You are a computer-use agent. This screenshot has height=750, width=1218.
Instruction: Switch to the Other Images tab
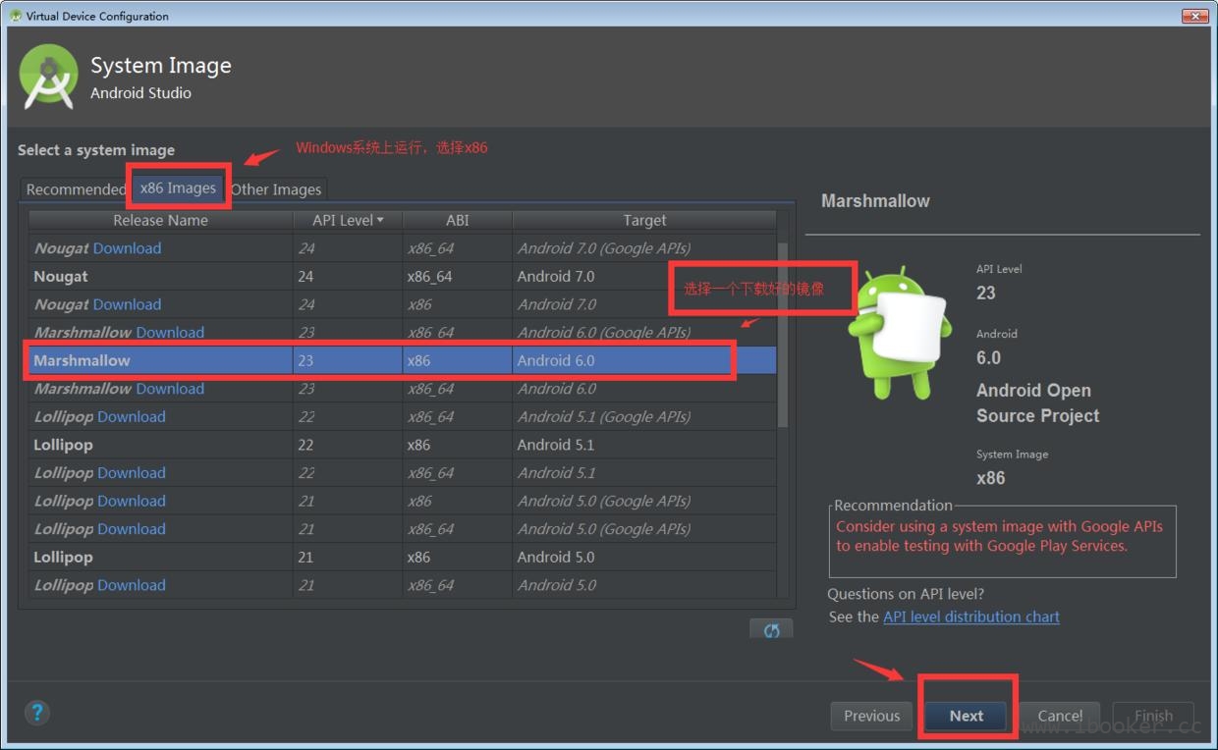coord(276,189)
